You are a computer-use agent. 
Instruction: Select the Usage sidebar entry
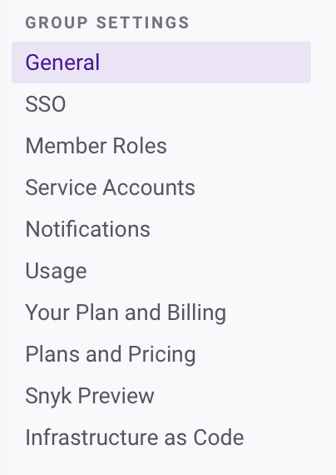[161, 271]
